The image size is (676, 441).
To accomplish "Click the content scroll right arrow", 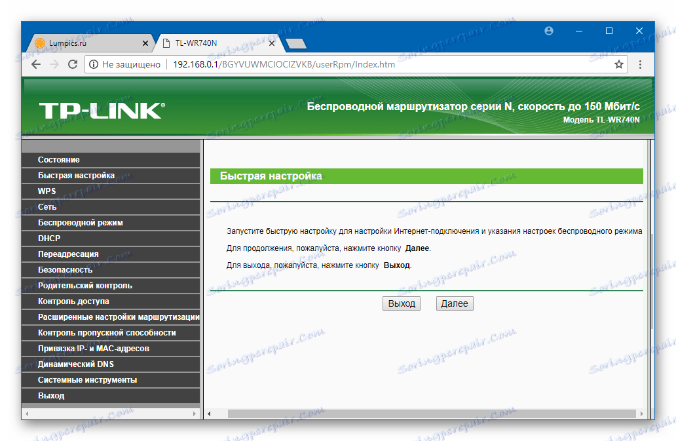I will pyautogui.click(x=641, y=413).
